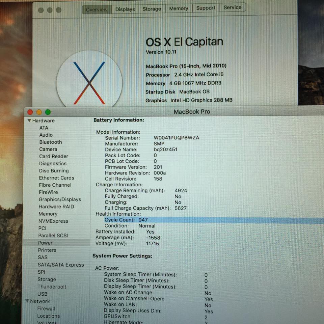This screenshot has width=324, height=324.
Task: Click the Charge Remaining value 4924
Action: 181,190
